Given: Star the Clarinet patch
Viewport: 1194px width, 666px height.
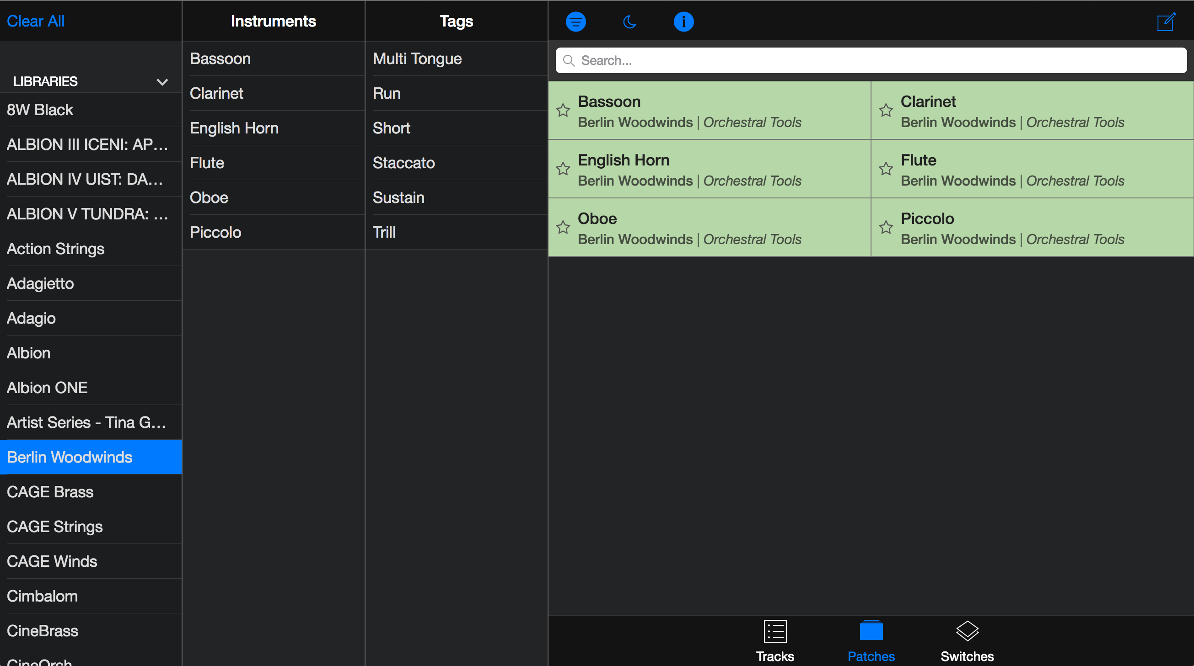Looking at the screenshot, I should tap(886, 110).
